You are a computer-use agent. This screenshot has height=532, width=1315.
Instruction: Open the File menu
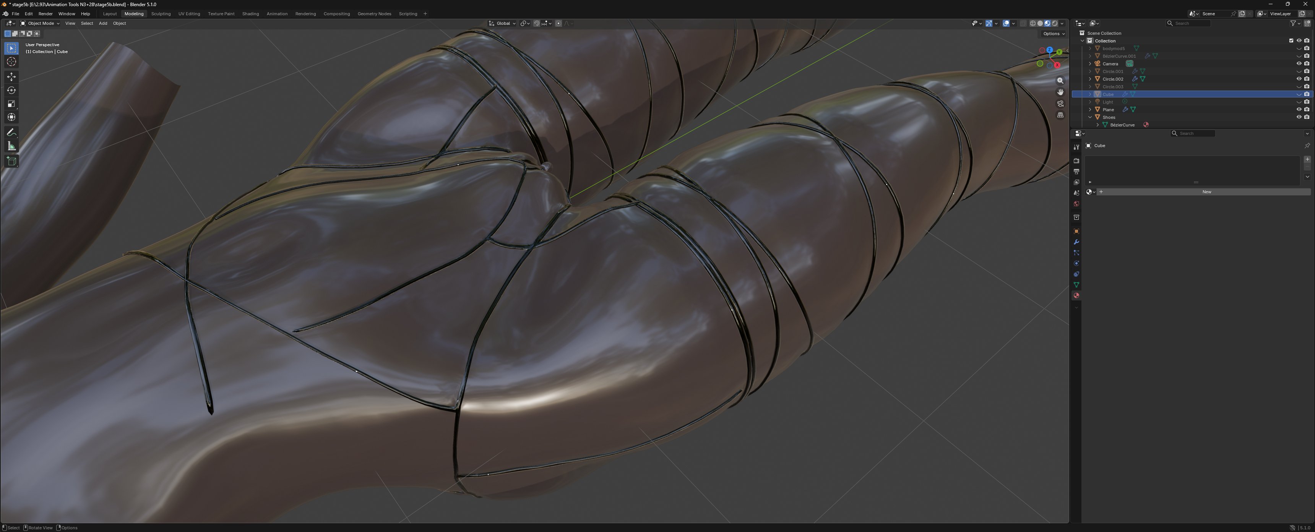tap(15, 14)
